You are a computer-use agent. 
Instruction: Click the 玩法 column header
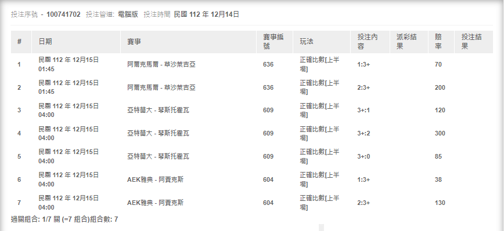tap(322, 42)
